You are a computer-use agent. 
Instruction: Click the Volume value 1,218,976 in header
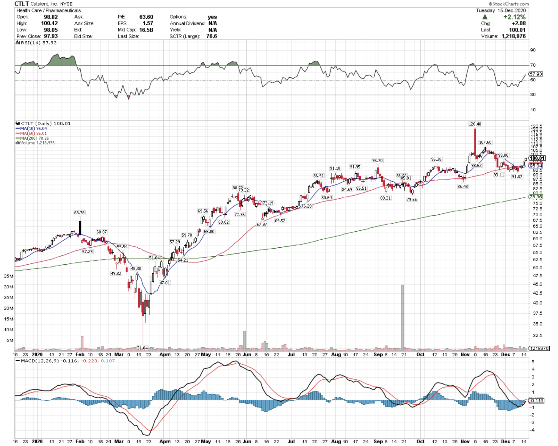pos(513,36)
